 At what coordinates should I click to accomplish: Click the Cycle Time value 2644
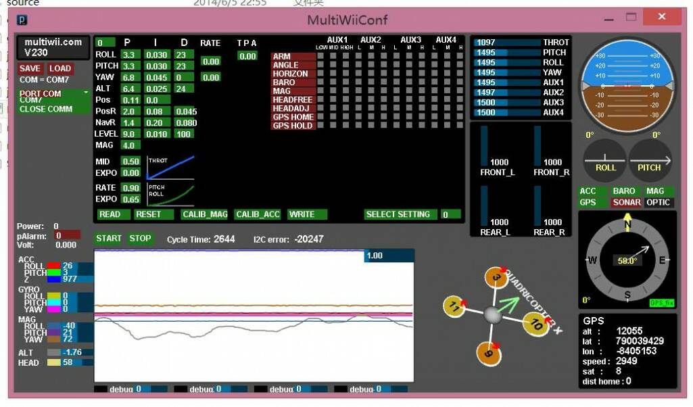pos(224,239)
